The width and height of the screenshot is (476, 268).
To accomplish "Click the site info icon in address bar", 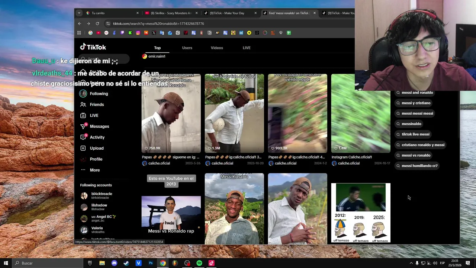I will 108,23.
